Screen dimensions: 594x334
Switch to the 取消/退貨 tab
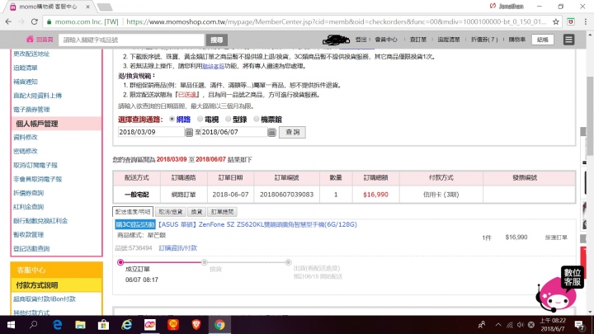tap(171, 212)
